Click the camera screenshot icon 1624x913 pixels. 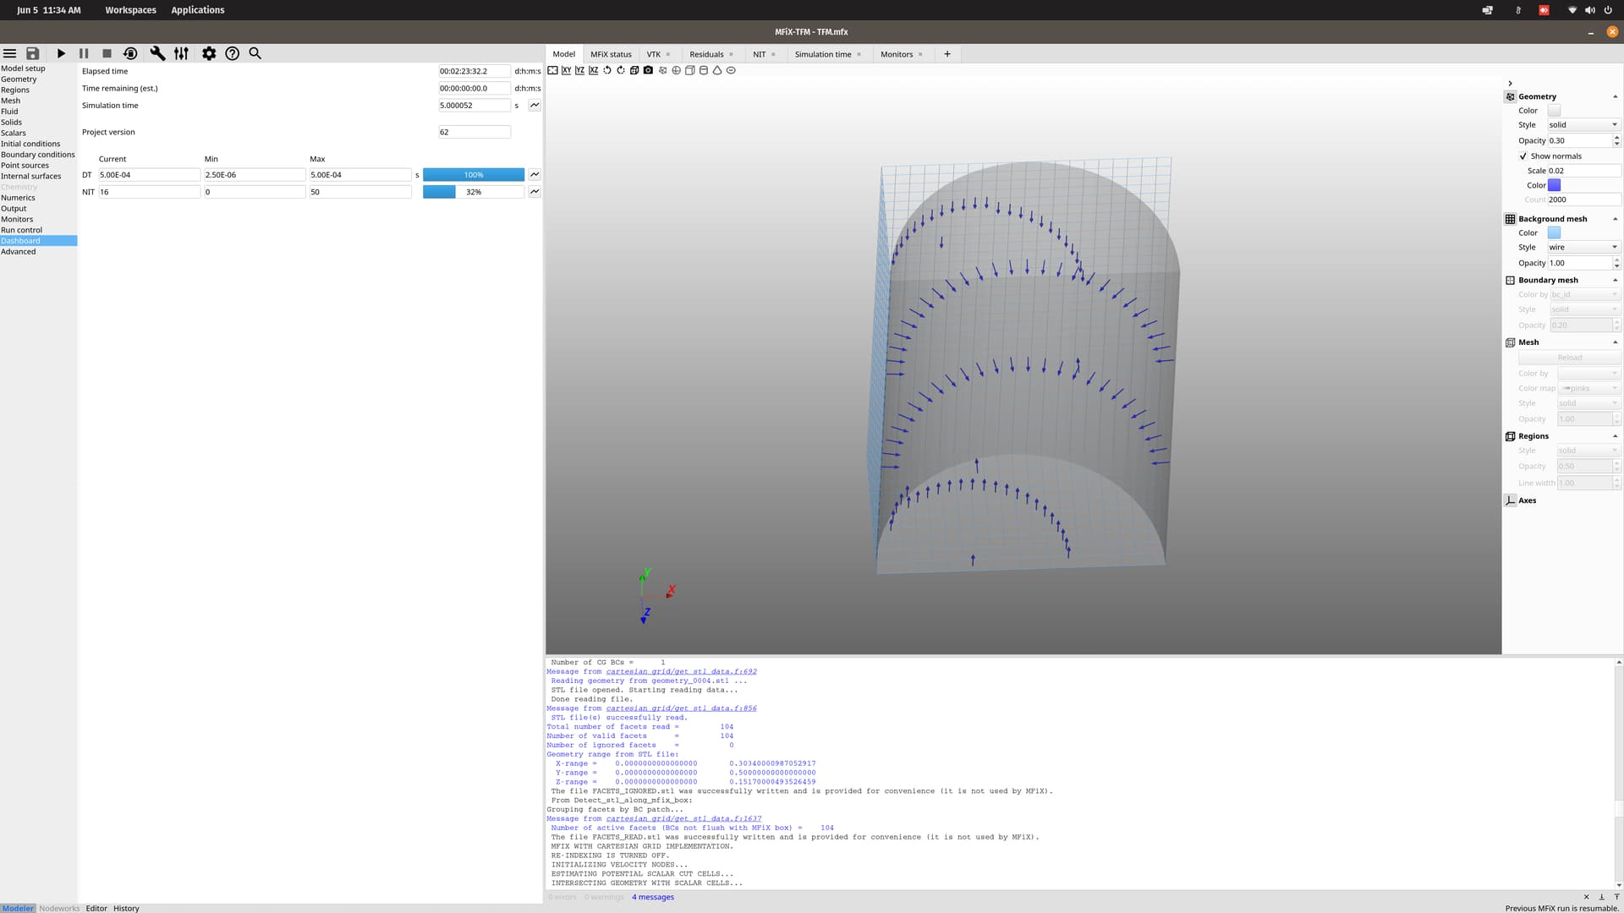coord(648,70)
